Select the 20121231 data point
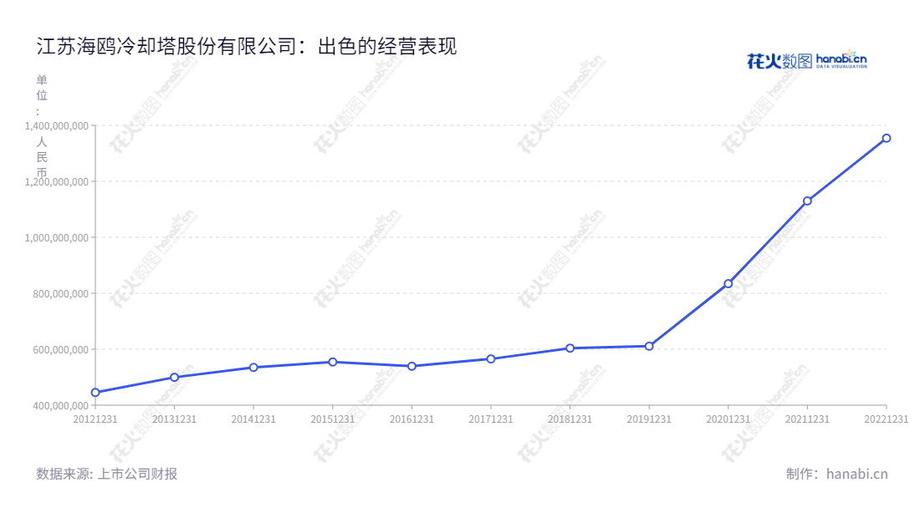The height and width of the screenshot is (518, 920). pos(95,393)
